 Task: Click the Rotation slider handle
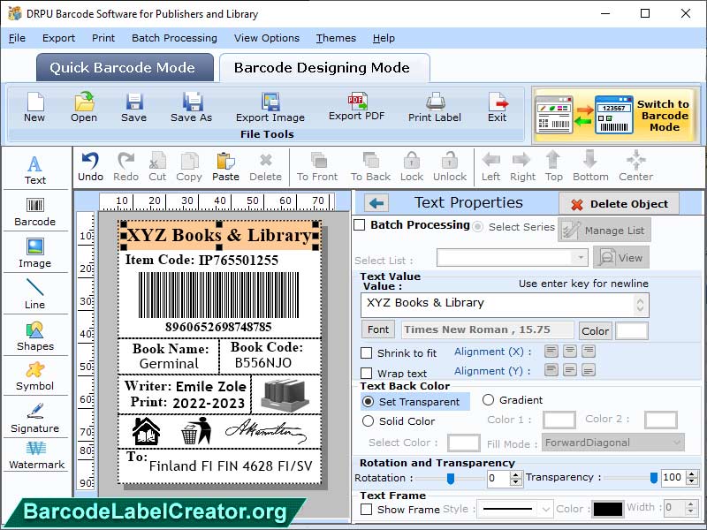pos(450,479)
